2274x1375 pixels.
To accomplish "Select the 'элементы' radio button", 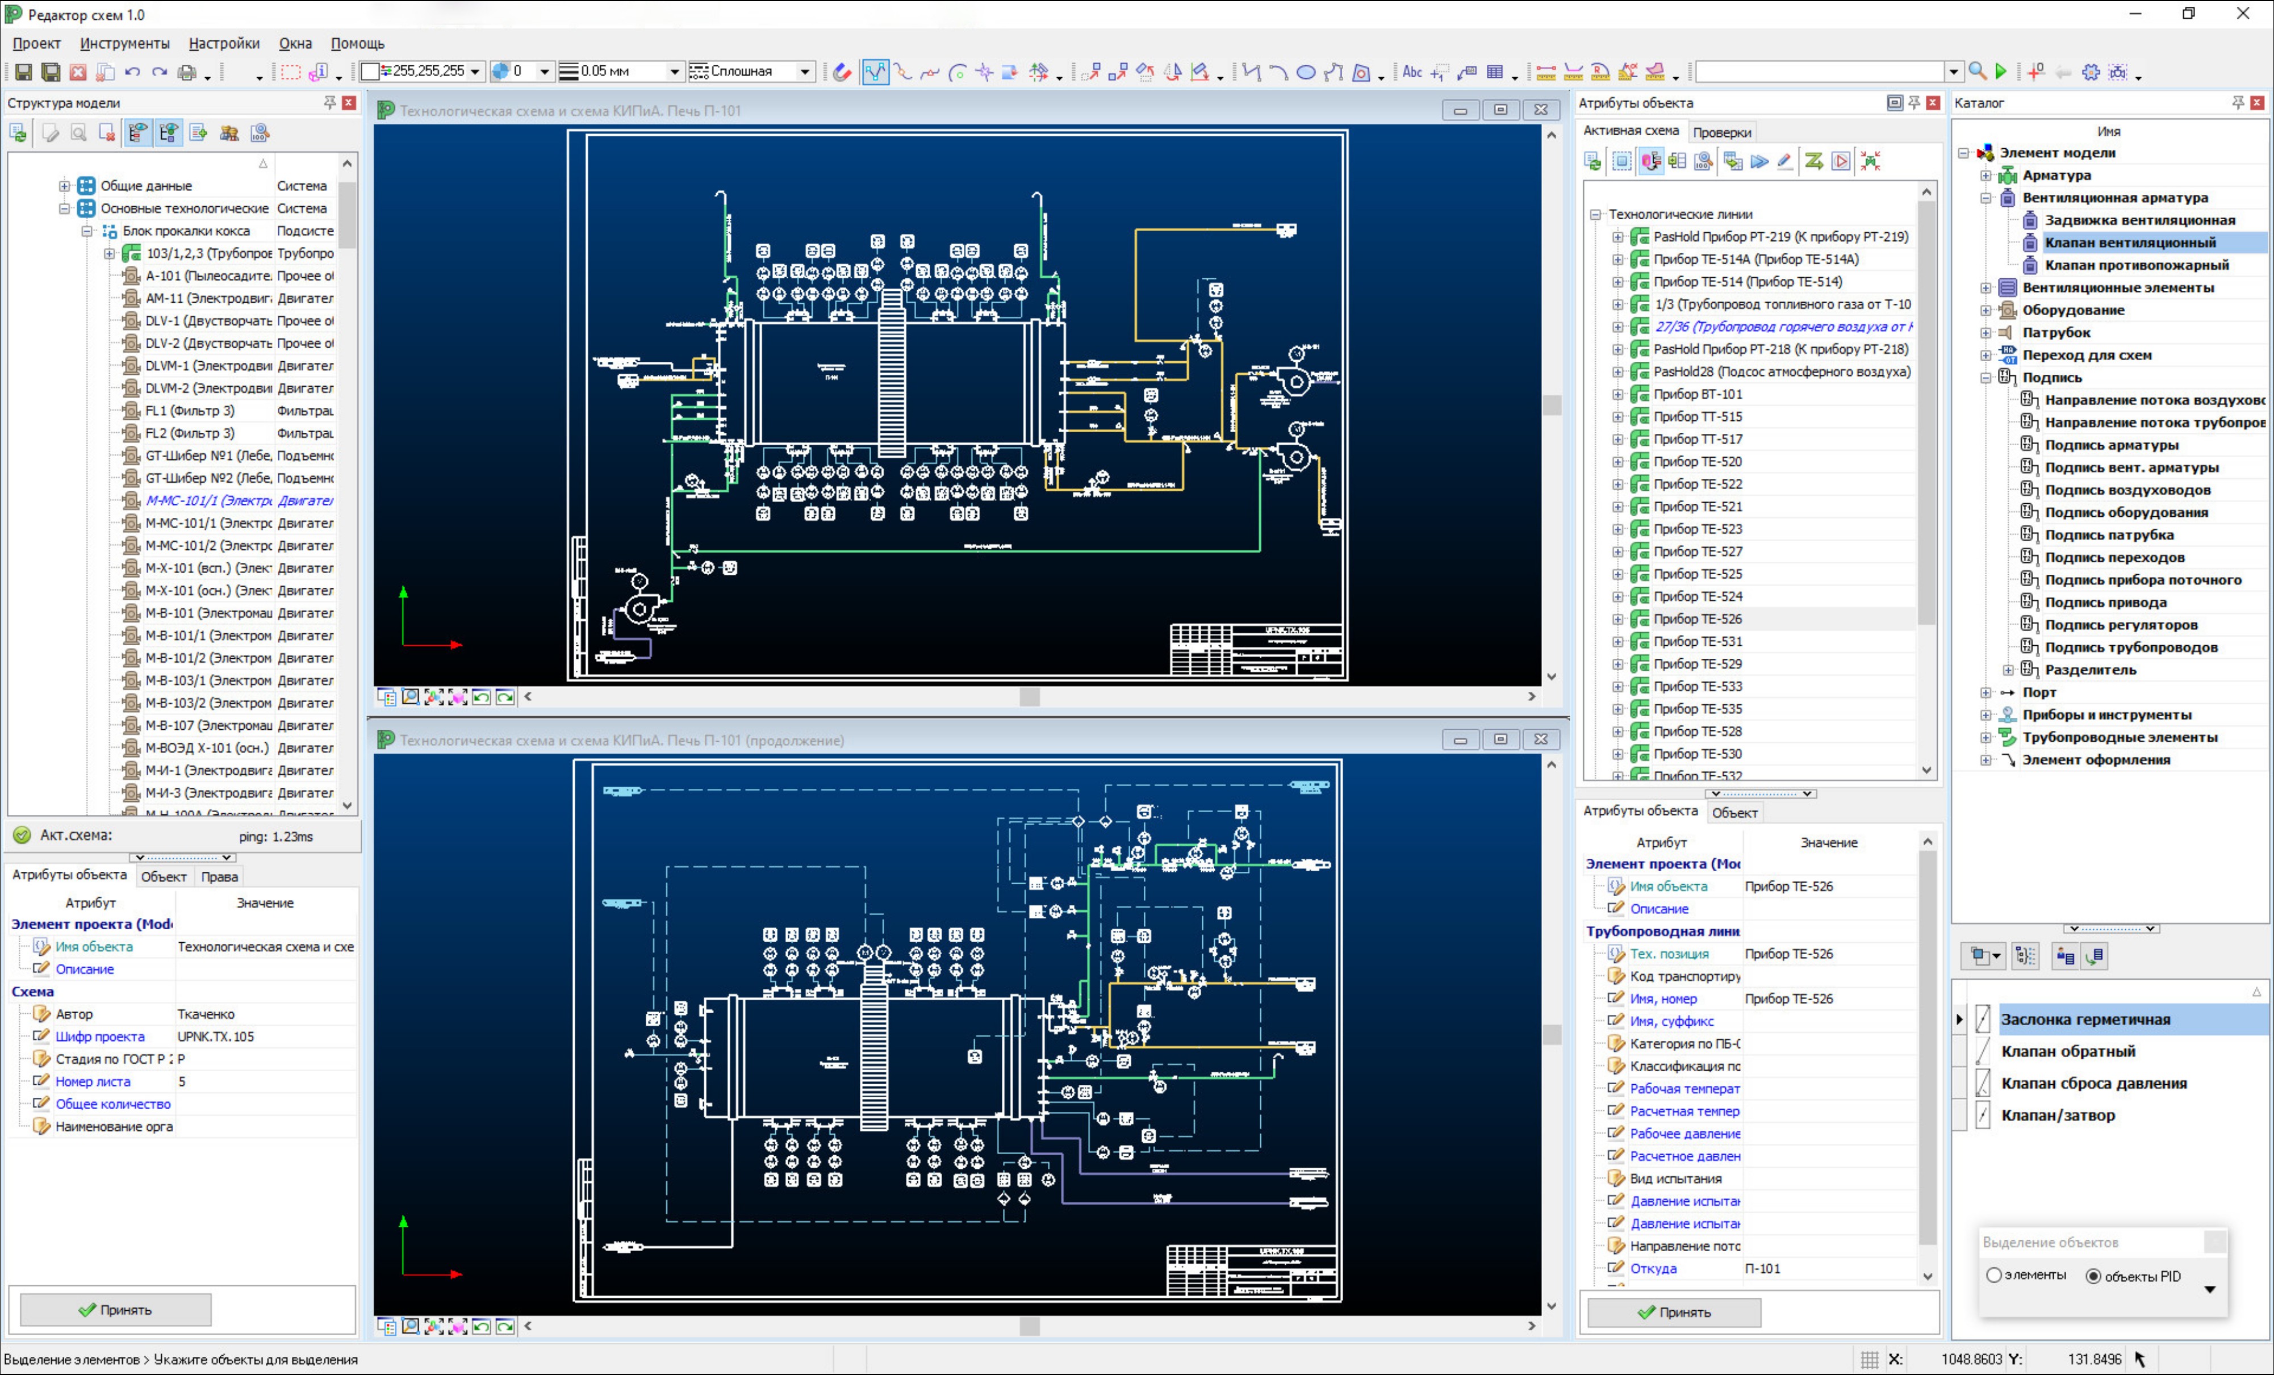I will (x=1993, y=1276).
